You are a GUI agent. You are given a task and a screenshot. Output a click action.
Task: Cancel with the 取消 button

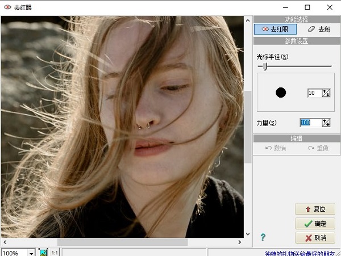pyautogui.click(x=315, y=238)
